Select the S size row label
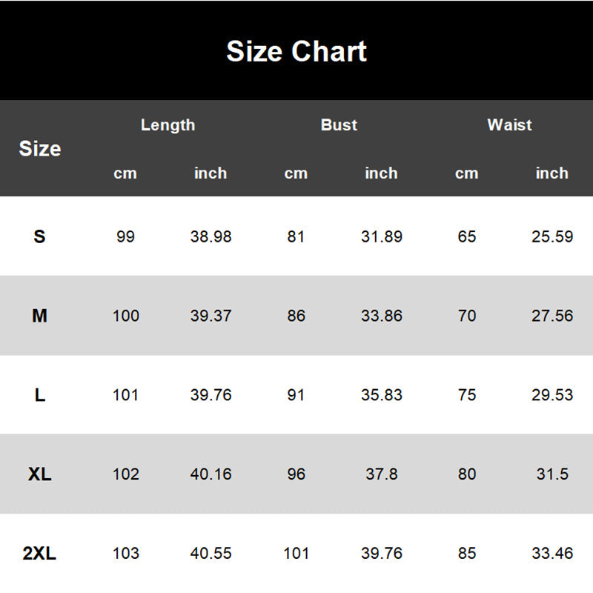593x593 pixels. 40,237
